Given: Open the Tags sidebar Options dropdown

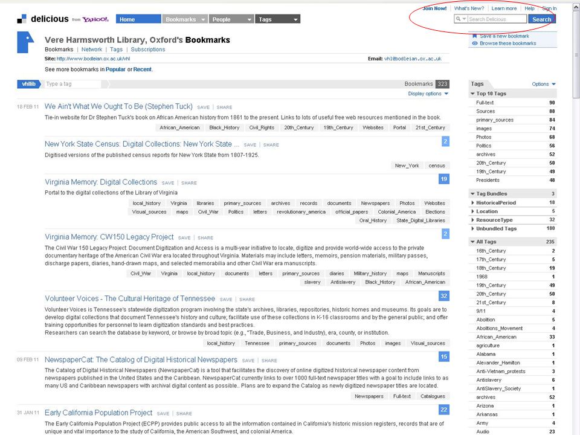Looking at the screenshot, I should pyautogui.click(x=543, y=84).
